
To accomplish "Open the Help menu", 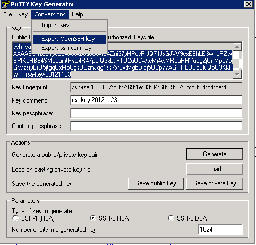I will (78, 14).
